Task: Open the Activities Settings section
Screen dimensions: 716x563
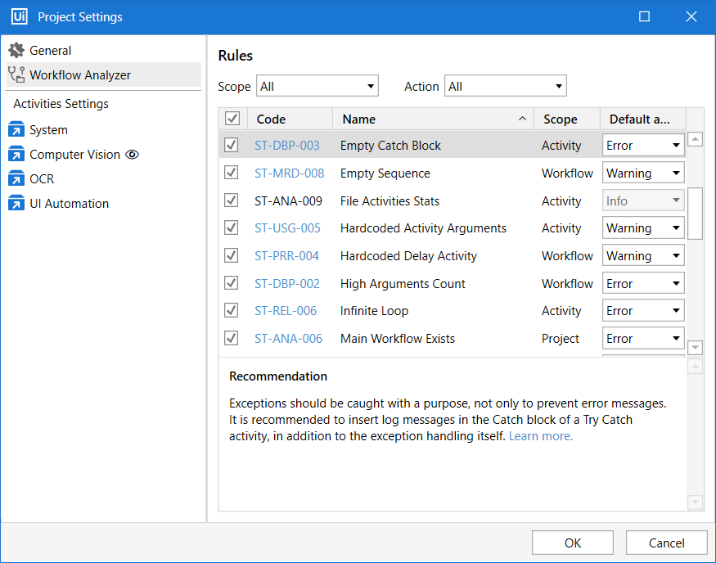Action: (x=59, y=104)
